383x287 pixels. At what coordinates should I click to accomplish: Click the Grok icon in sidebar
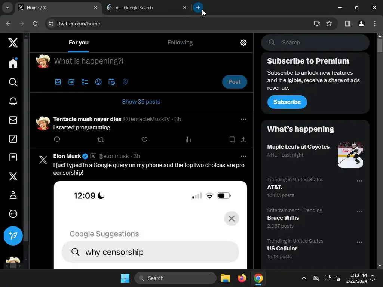click(x=13, y=139)
